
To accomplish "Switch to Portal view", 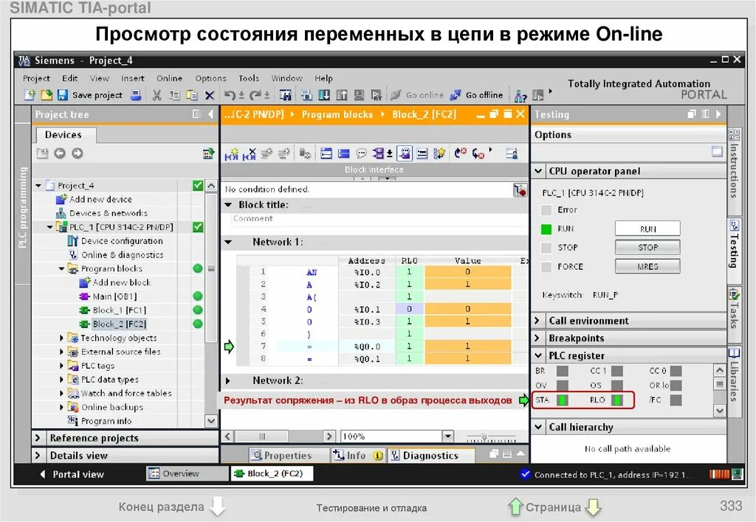I will [x=72, y=474].
